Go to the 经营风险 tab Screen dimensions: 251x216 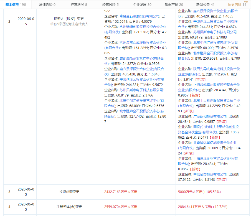click(110, 4)
